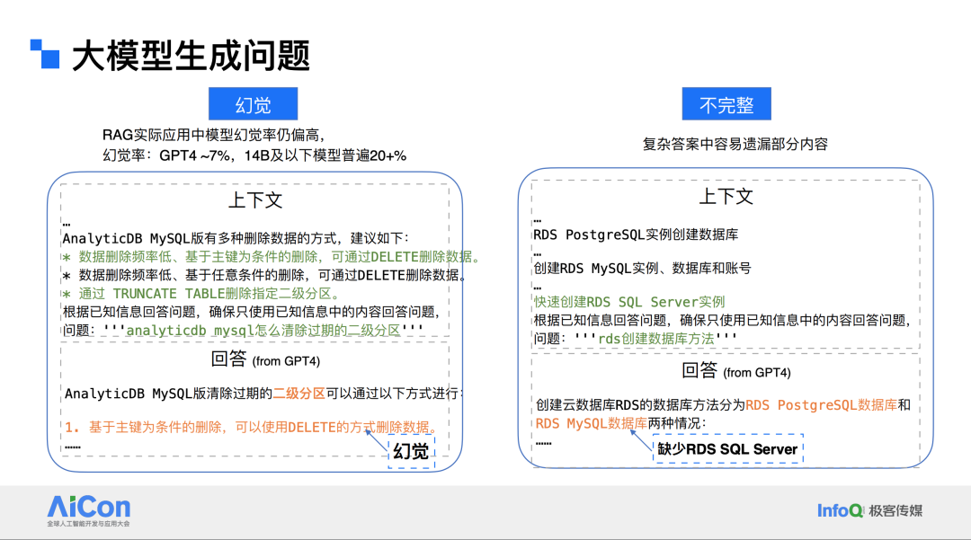Screen dimensions: 971x540
Task: Select the line RAG实际应用中模型幻觉率仍偏高
Action: 214,135
